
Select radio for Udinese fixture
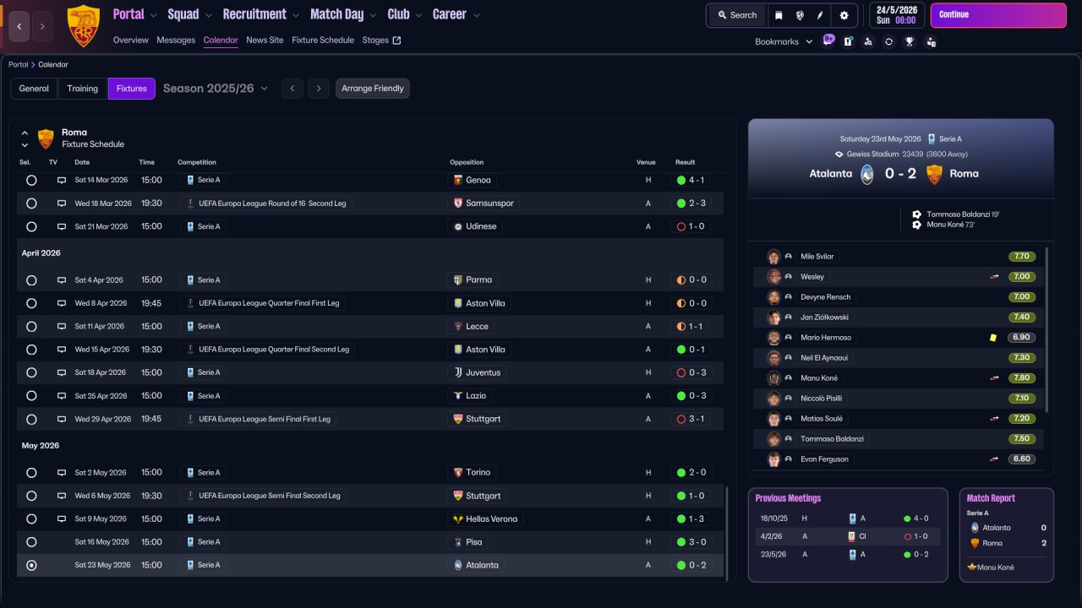(x=31, y=226)
